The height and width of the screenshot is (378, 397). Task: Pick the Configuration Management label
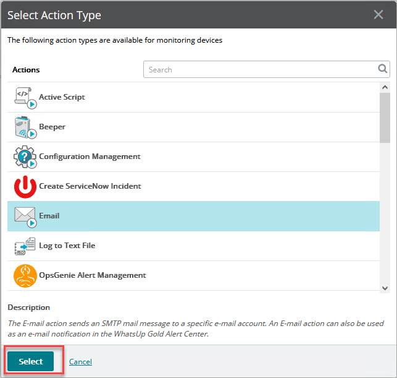coord(90,157)
